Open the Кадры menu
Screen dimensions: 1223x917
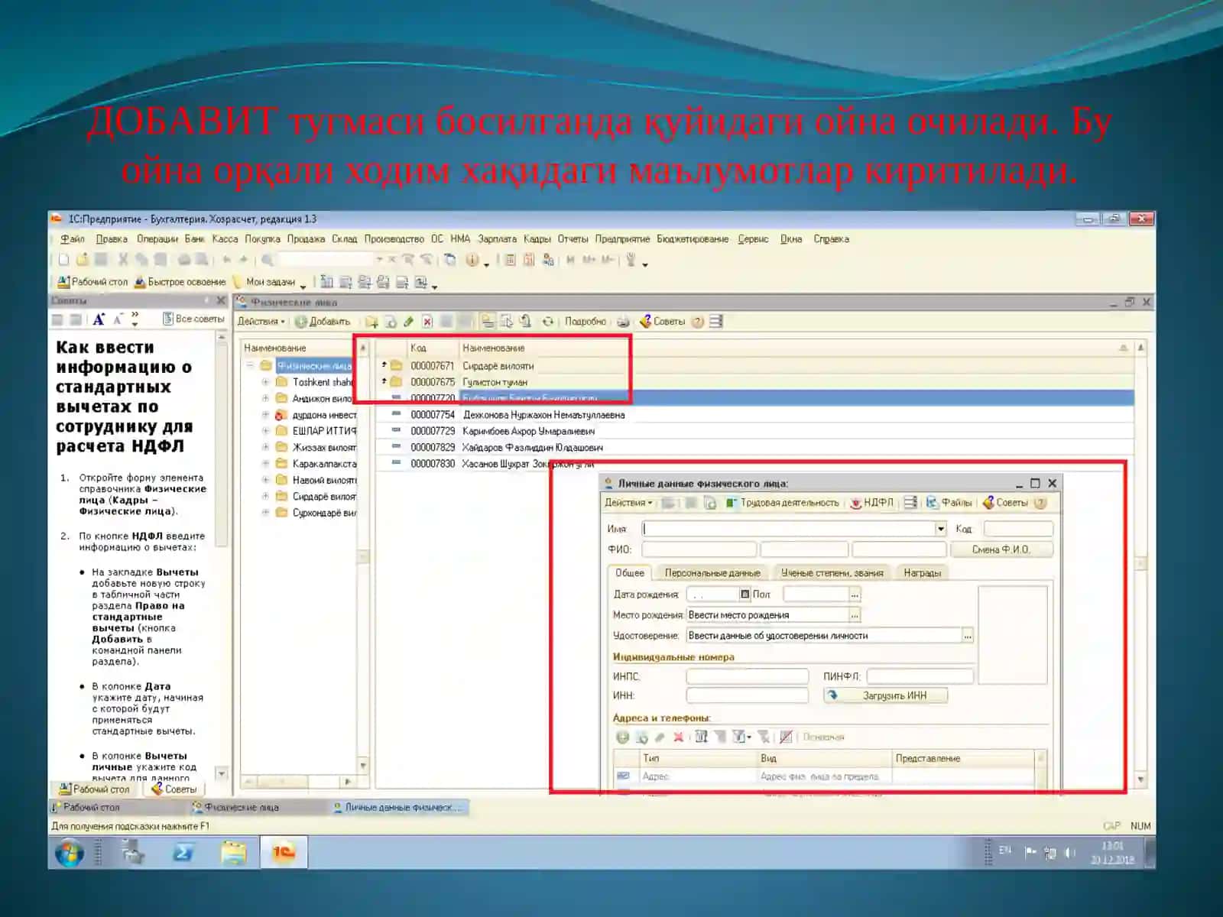coord(537,239)
